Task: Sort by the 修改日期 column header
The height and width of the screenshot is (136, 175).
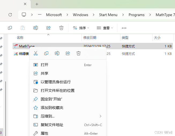Action: [90, 38]
